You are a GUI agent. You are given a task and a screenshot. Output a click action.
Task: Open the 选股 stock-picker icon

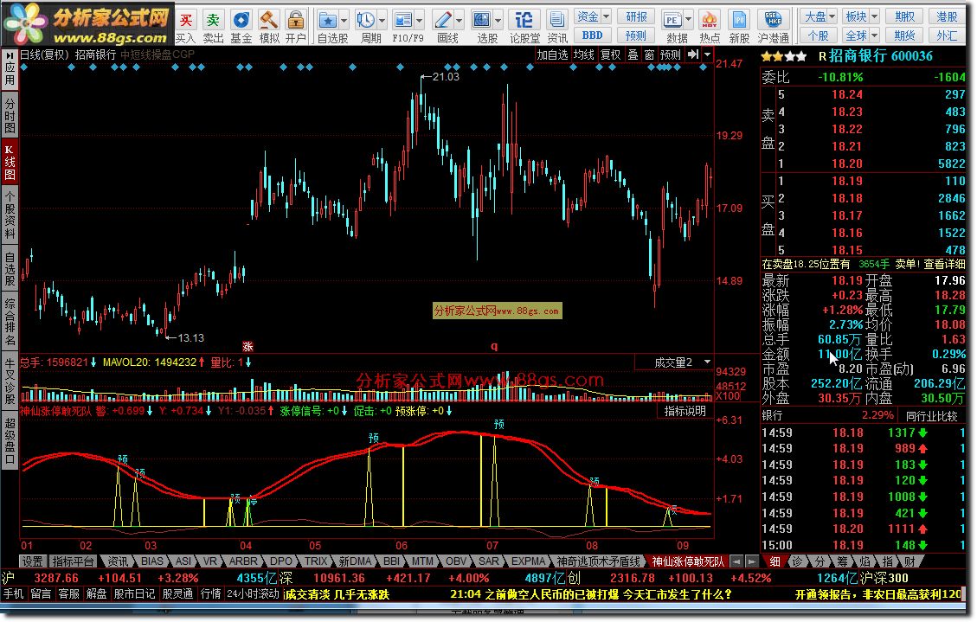tap(482, 21)
